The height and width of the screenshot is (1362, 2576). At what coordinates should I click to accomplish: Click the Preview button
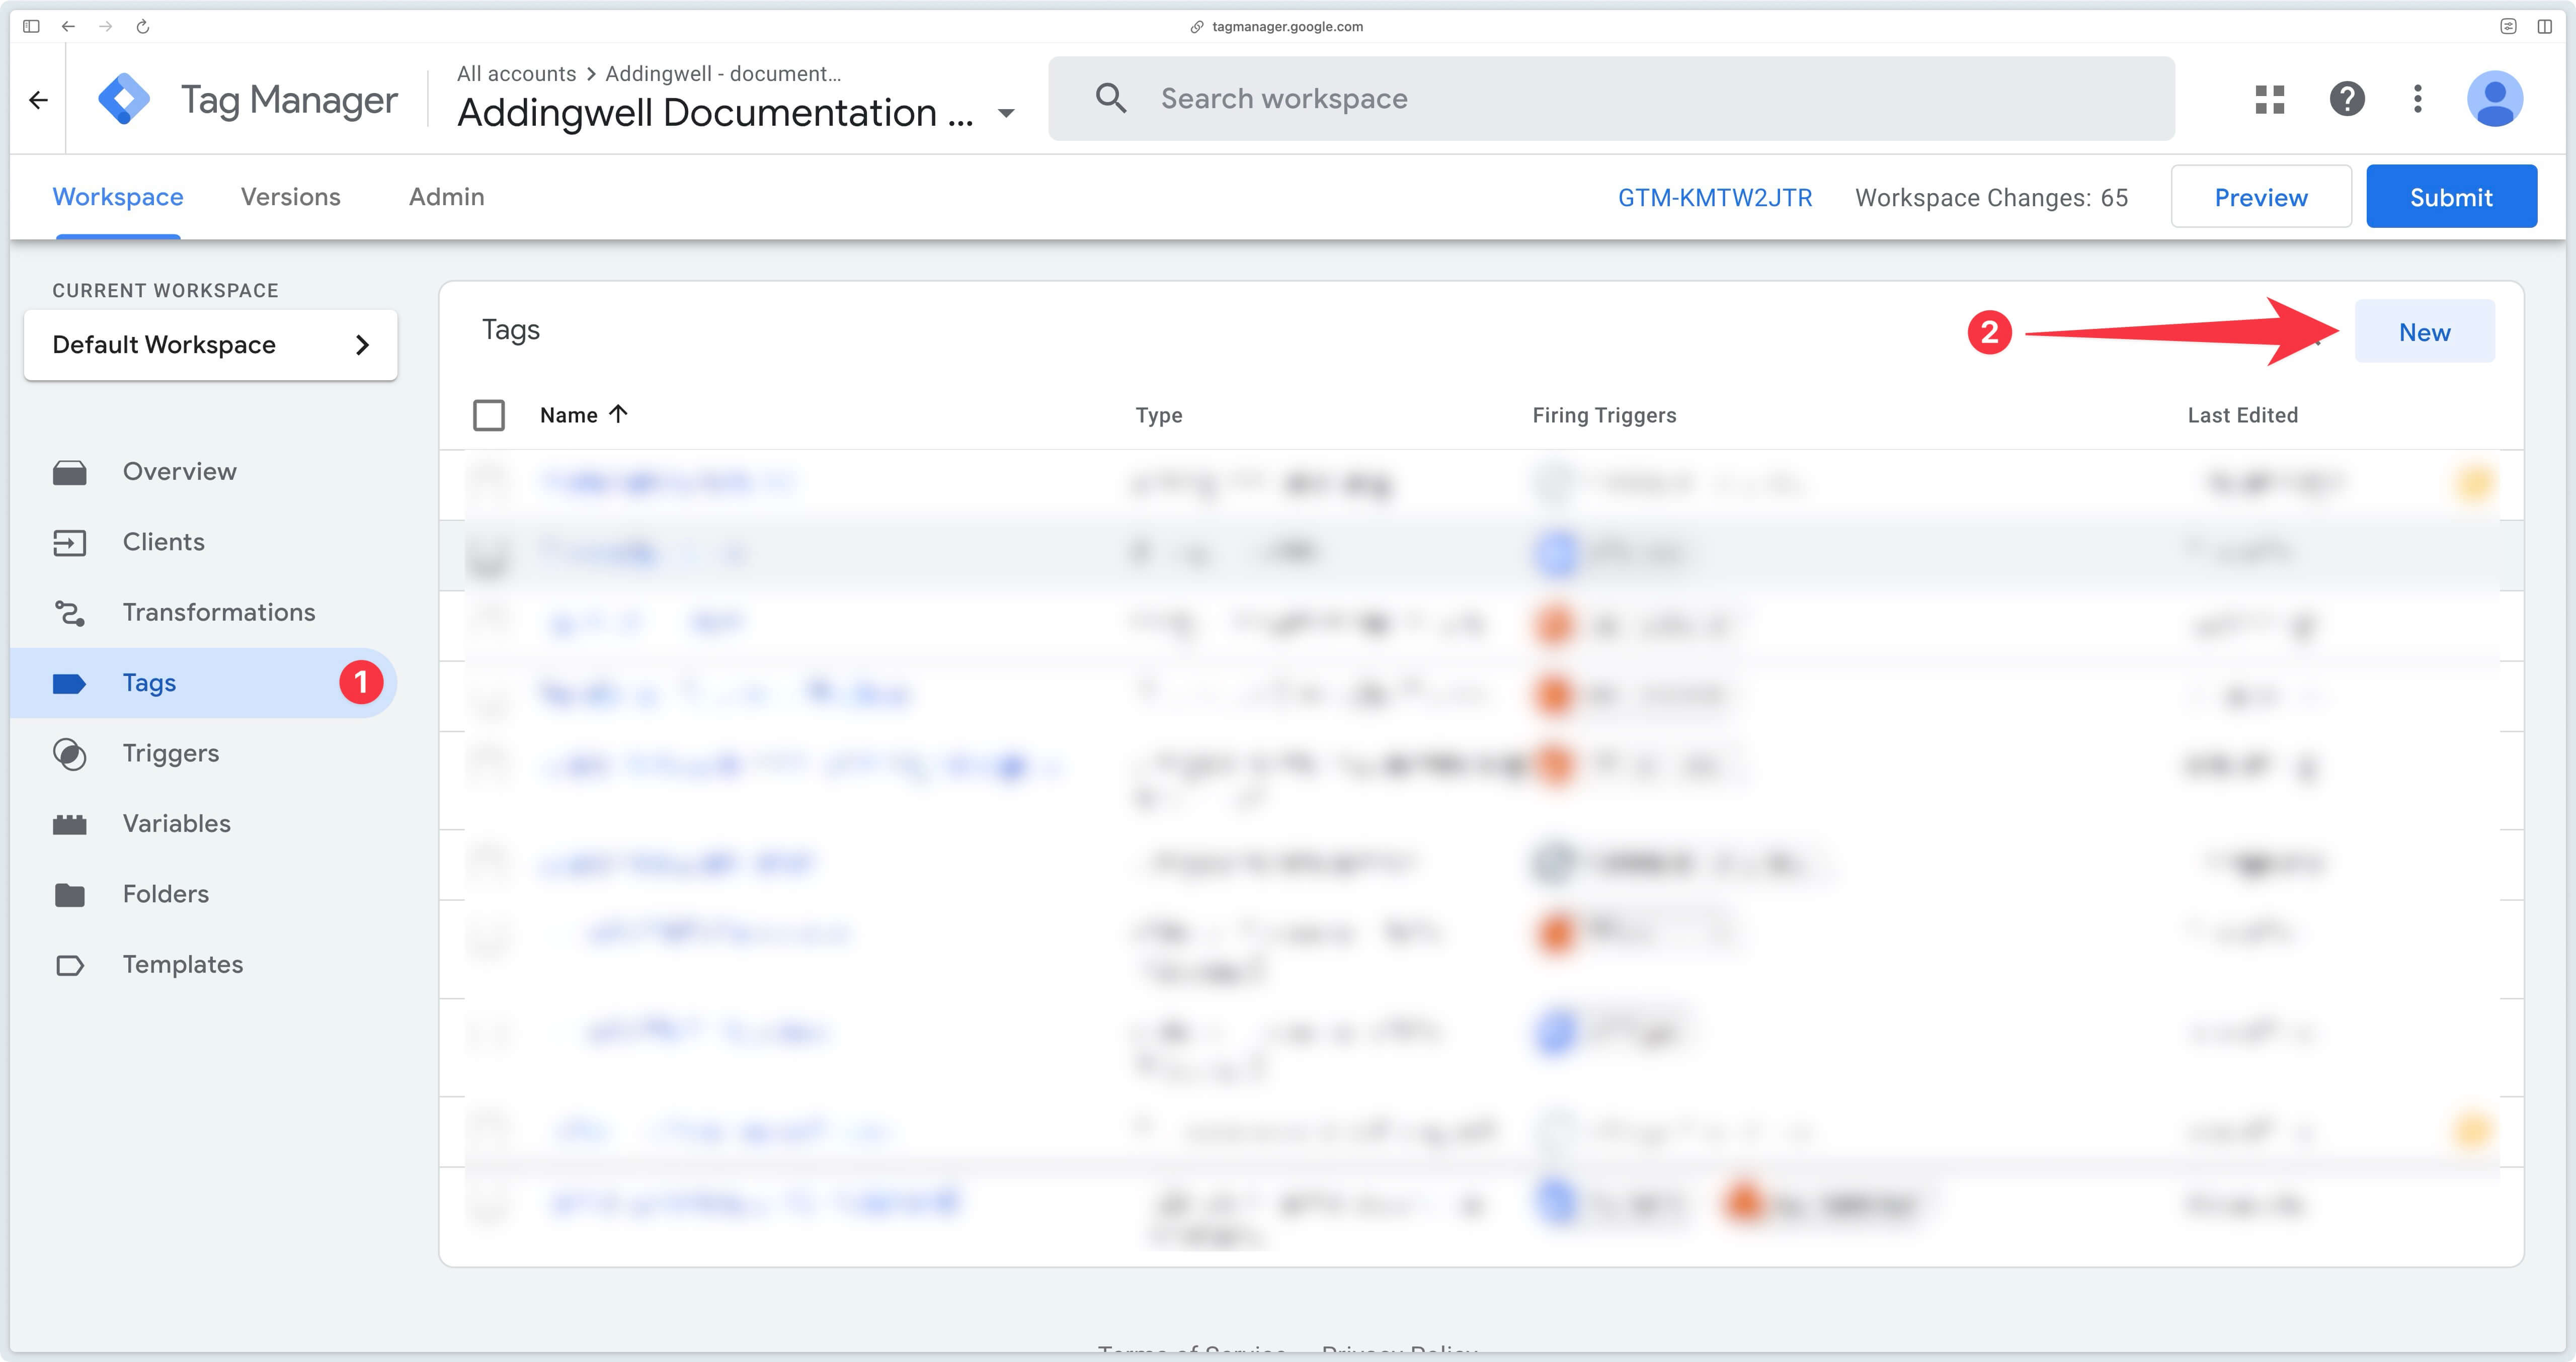pos(2260,197)
